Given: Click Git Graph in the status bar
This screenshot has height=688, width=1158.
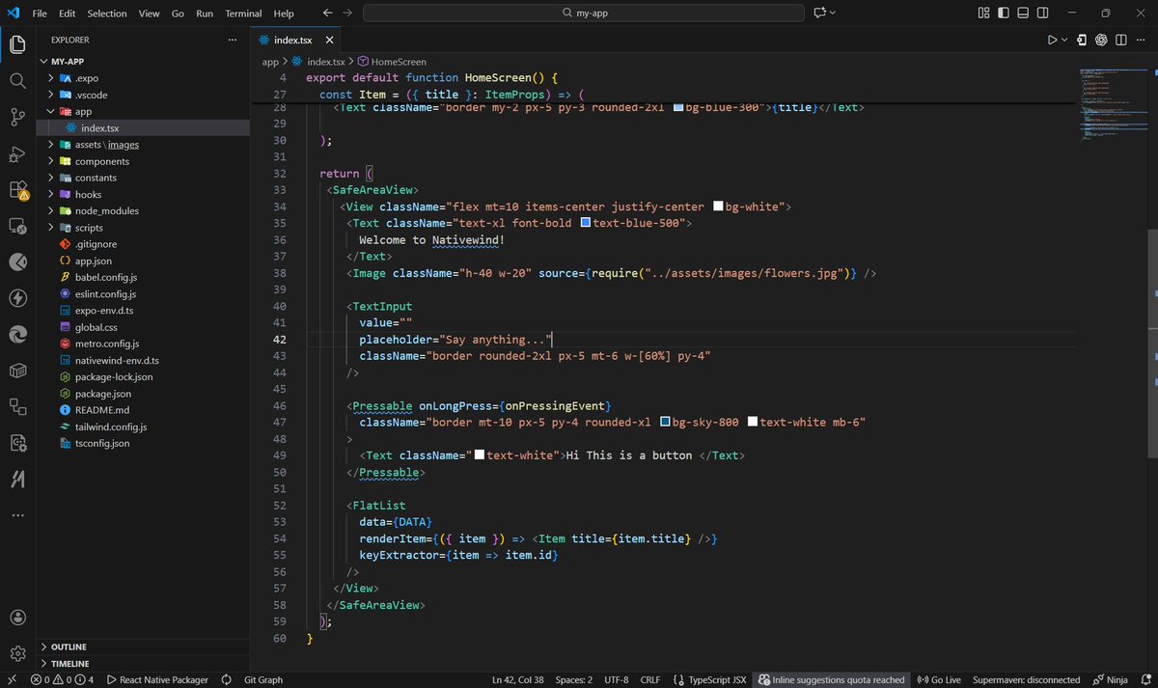Looking at the screenshot, I should [262, 679].
